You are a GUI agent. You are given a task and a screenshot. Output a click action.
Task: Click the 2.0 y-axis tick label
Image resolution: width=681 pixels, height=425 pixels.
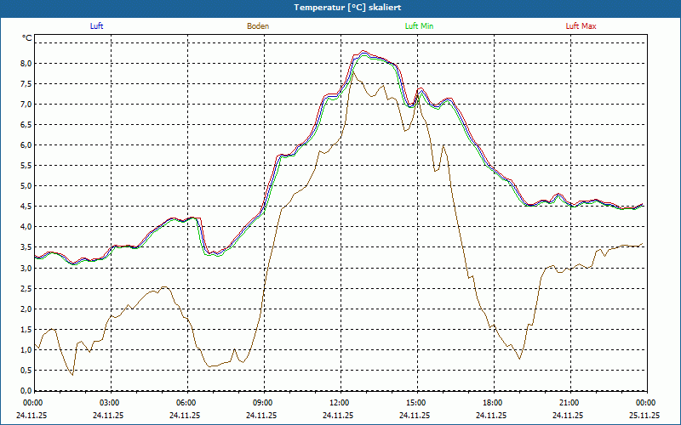pos(26,309)
